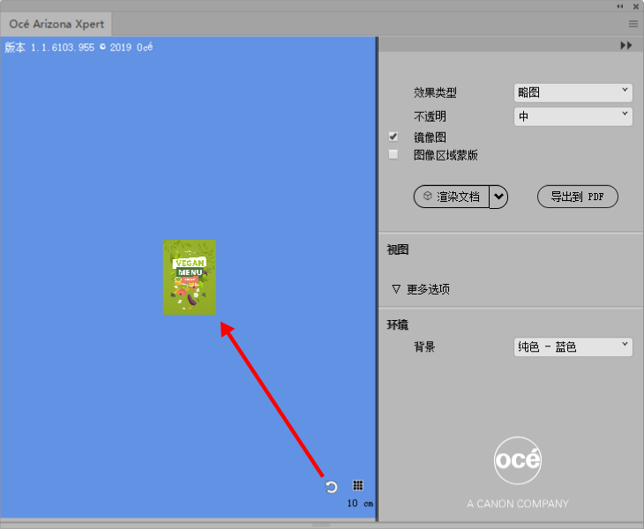This screenshot has height=529, width=644.
Task: Enable the 图像区域蒙版 checkbox
Action: 393,154
